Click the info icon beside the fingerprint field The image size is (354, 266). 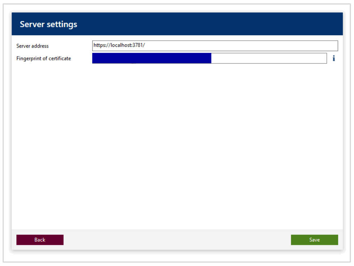coord(333,58)
